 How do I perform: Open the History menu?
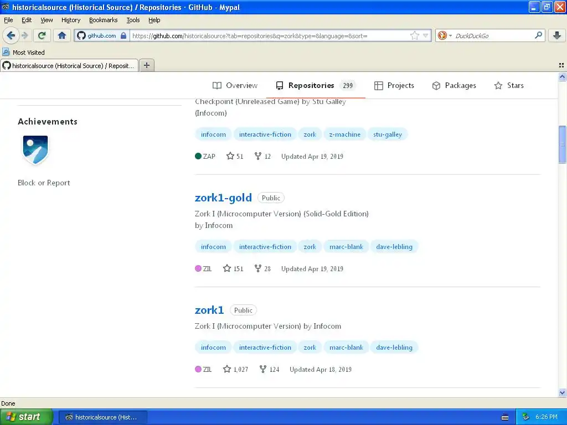point(70,20)
